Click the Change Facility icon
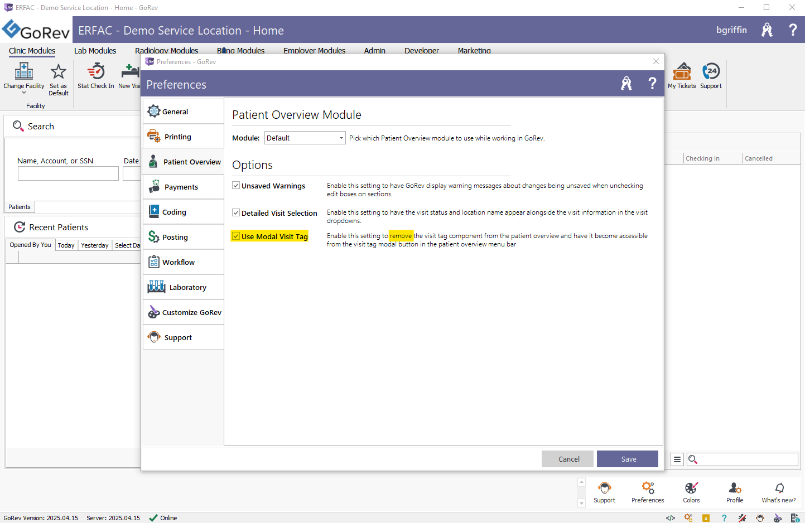 (x=23, y=71)
